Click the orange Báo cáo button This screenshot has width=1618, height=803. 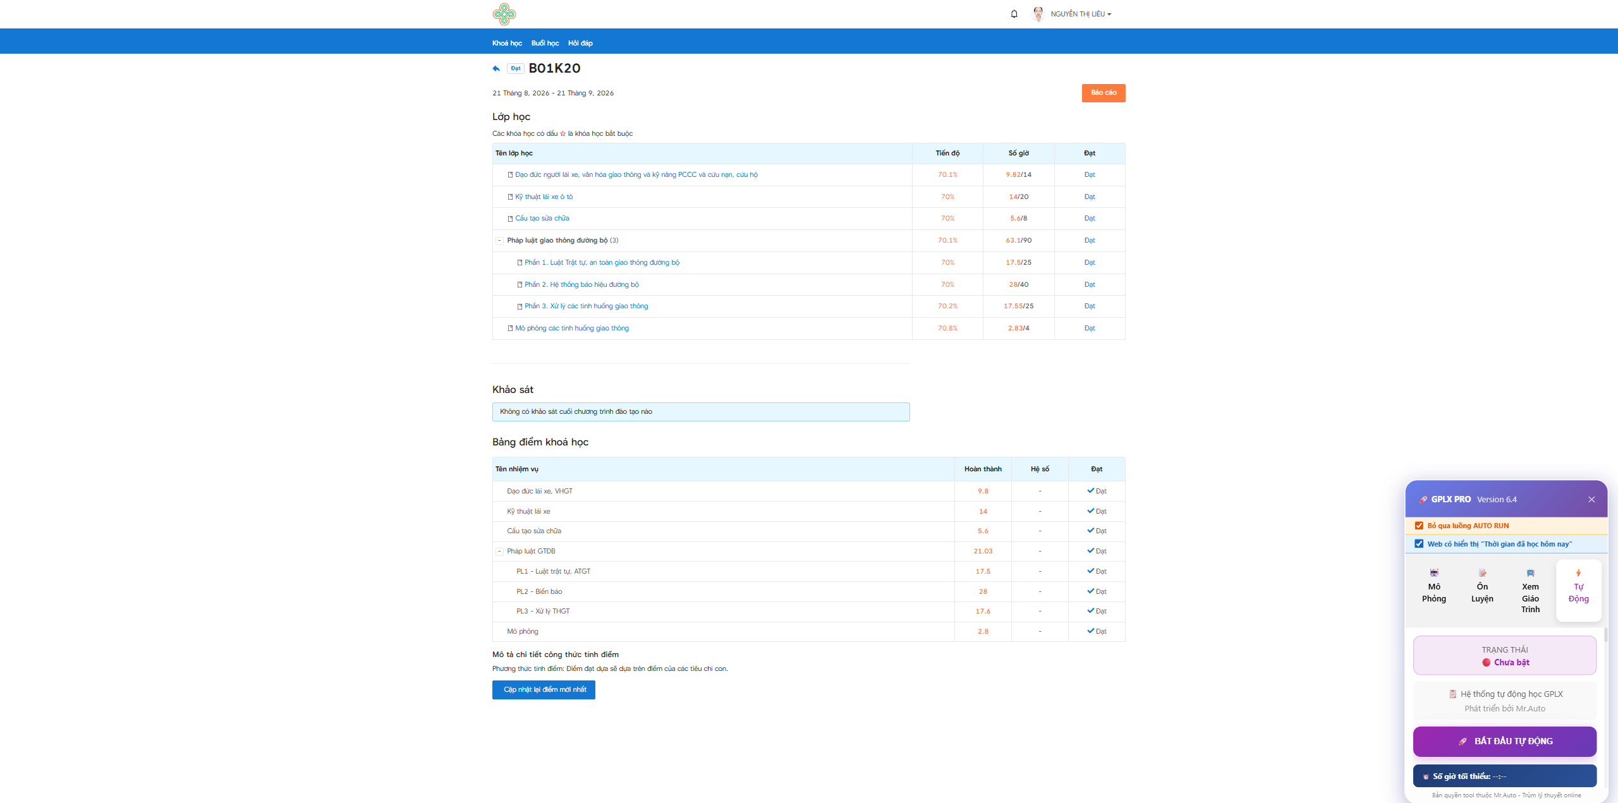(x=1104, y=93)
